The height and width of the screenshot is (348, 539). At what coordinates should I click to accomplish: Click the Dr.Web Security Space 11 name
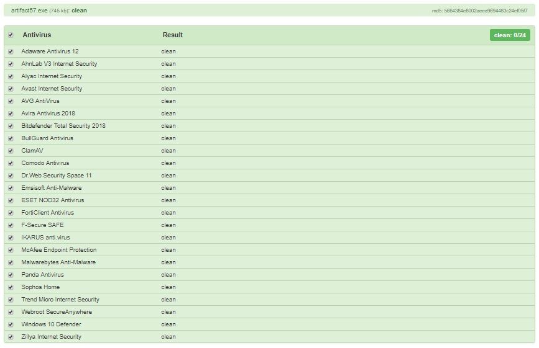57,175
